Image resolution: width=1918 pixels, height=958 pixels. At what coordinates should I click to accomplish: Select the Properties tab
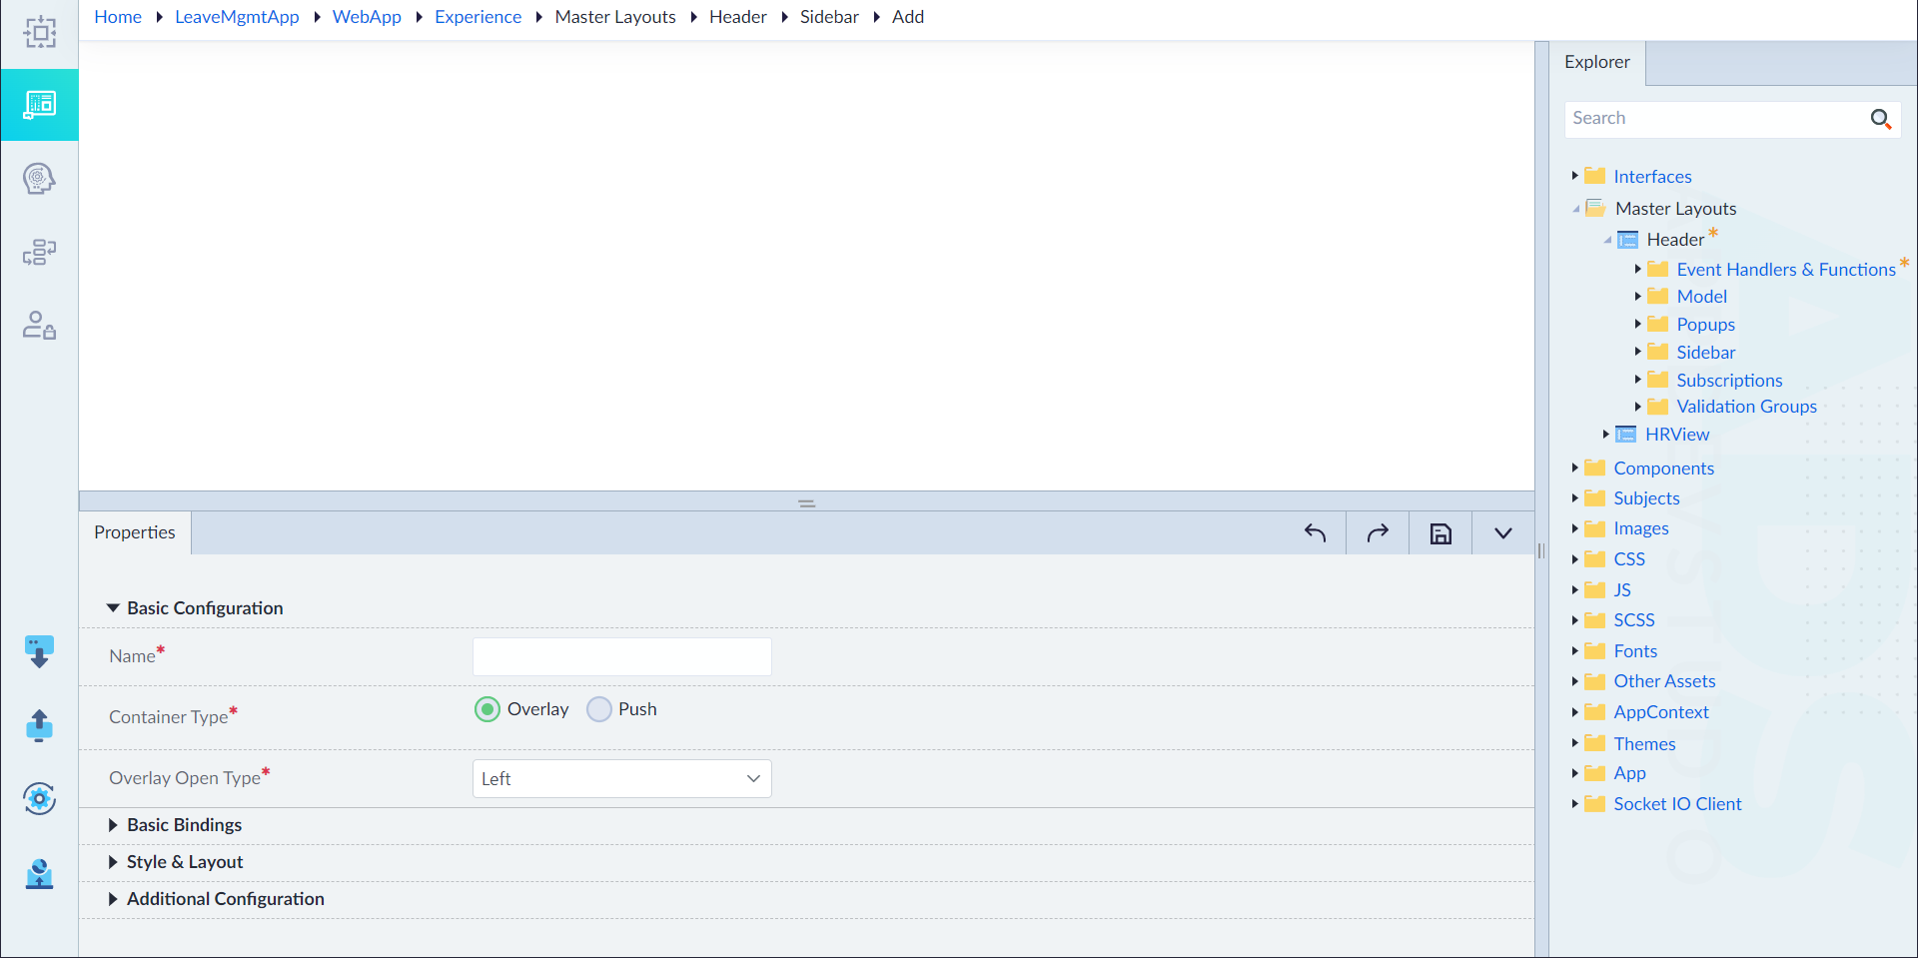pos(135,532)
